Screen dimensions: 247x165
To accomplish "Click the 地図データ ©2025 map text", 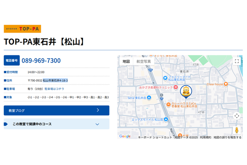I will 186,137.
